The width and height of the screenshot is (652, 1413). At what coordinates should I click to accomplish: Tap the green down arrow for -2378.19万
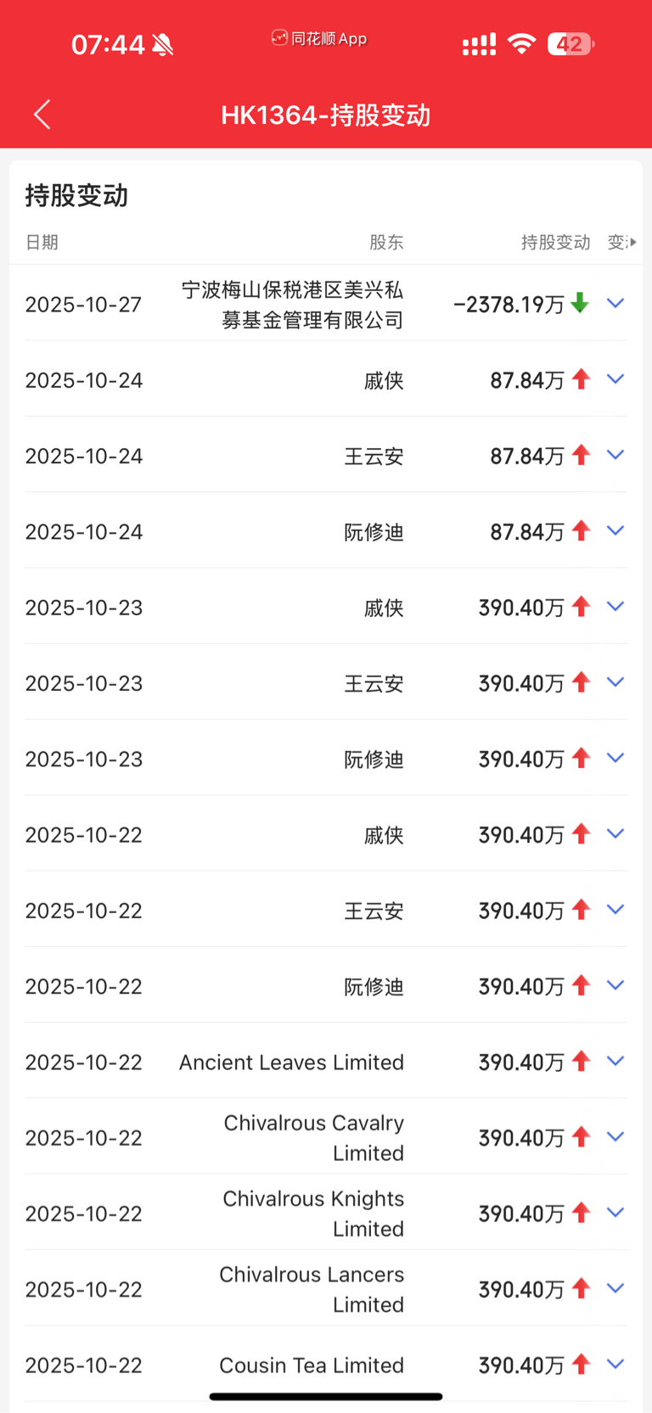(x=580, y=303)
